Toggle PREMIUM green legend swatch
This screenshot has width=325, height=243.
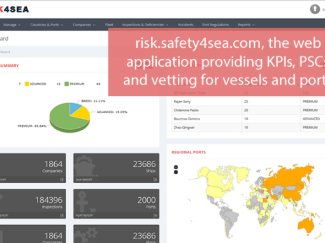click(x=66, y=84)
